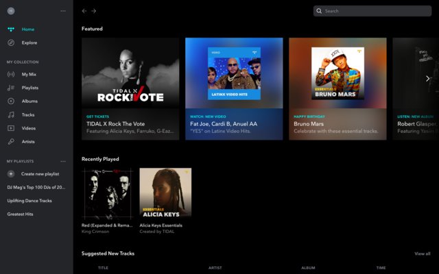Click the Playlists icon in the sidebar
Image resolution: width=439 pixels, height=274 pixels.
pyautogui.click(x=11, y=88)
